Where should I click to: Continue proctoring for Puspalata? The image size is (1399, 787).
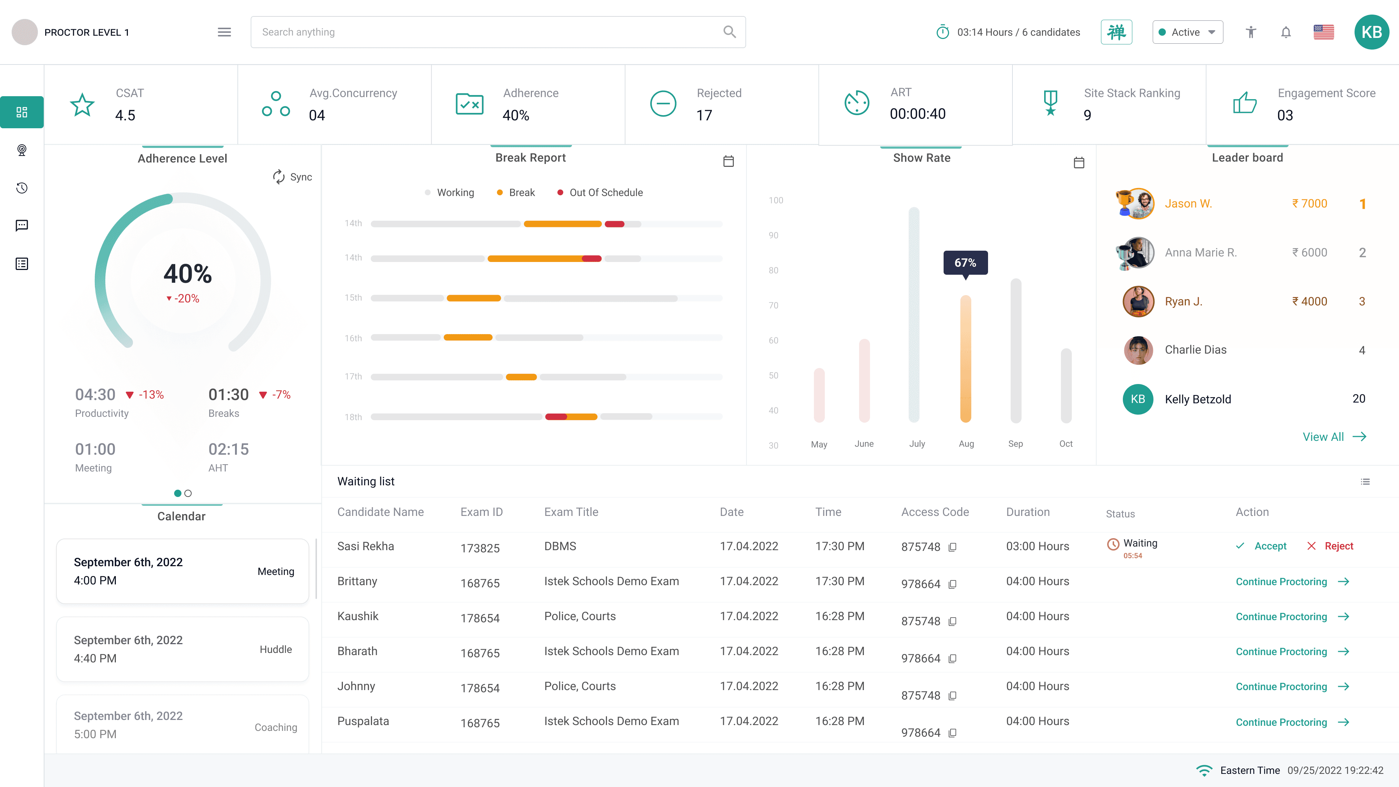click(x=1293, y=723)
